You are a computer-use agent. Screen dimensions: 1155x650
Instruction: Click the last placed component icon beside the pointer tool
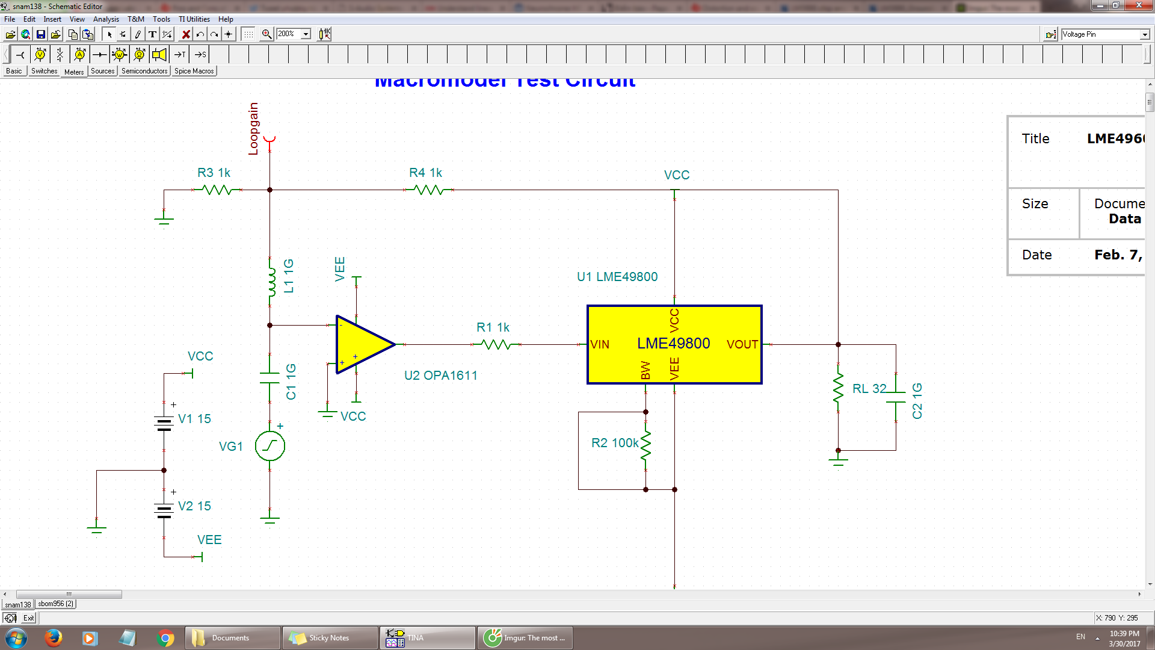click(123, 34)
